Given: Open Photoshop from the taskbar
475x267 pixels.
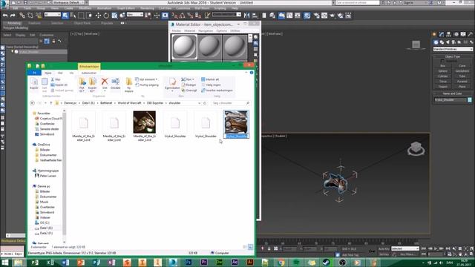Looking at the screenshot, I should 189,262.
